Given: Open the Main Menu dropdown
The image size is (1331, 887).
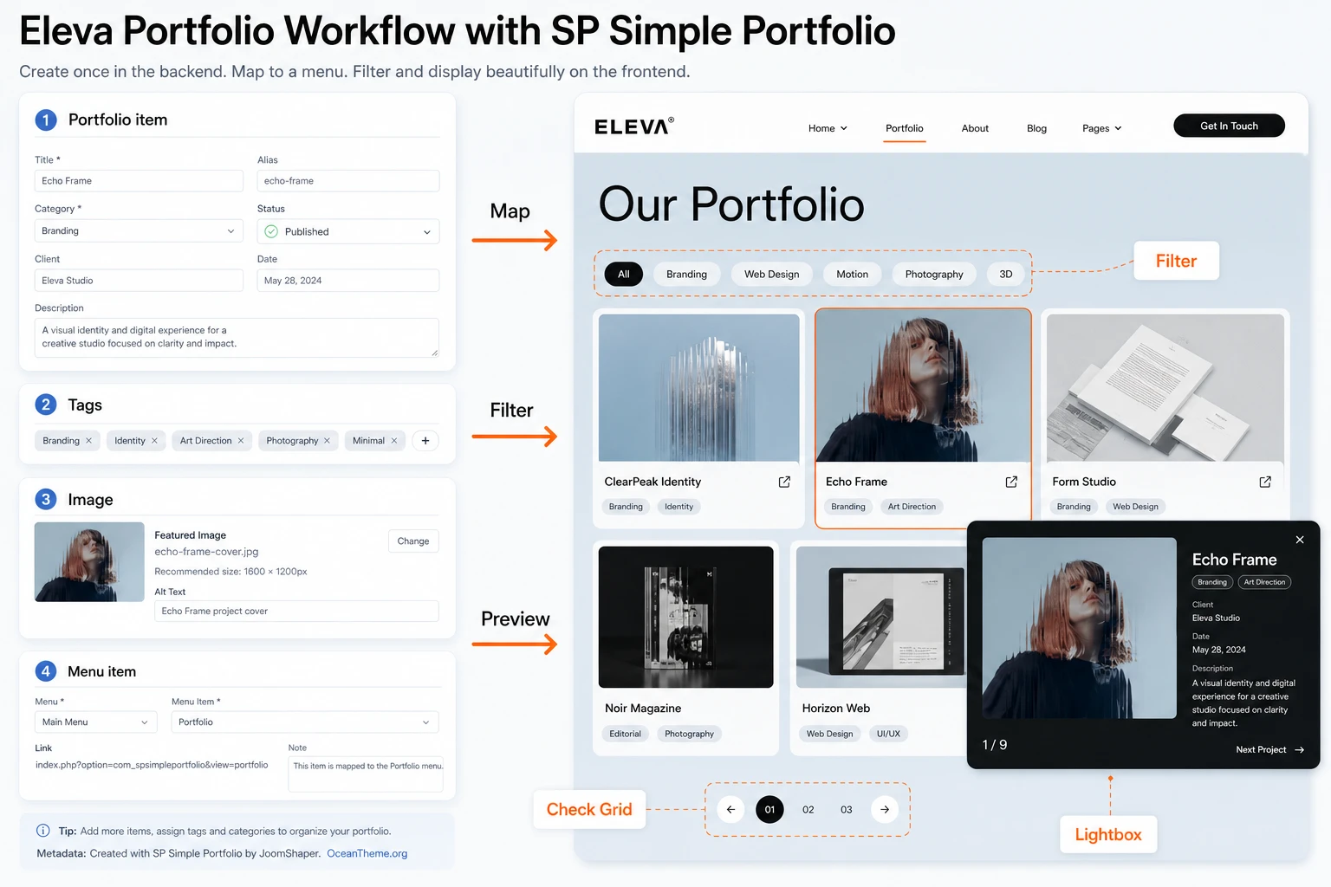Looking at the screenshot, I should [96, 722].
